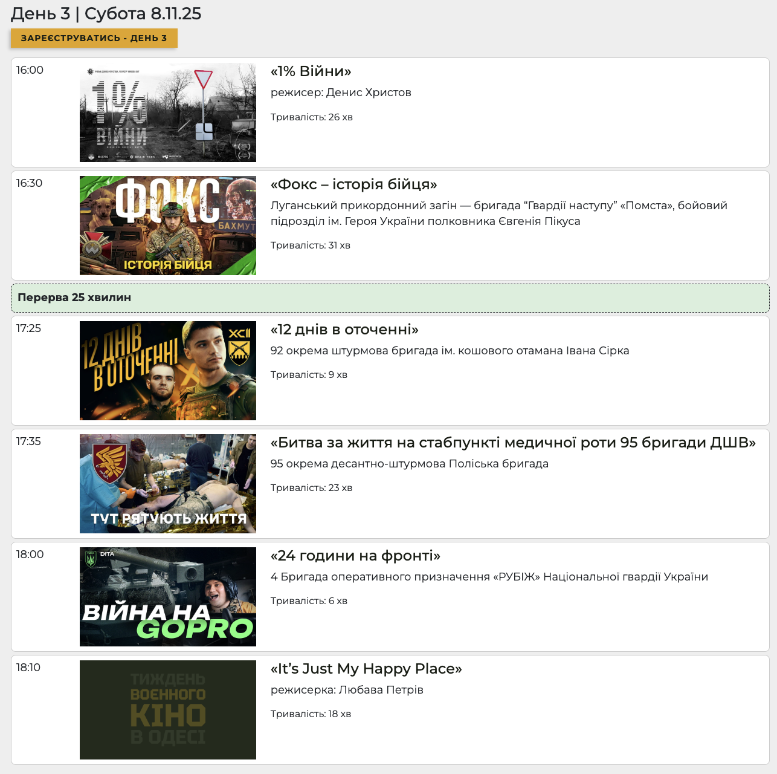The image size is (777, 774).
Task: Click the 18:10 time slot label
Action: point(28,668)
